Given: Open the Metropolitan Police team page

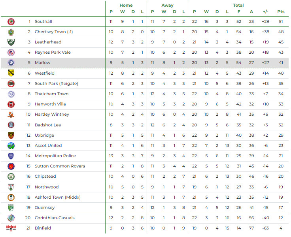Looking at the screenshot, I should [x=55, y=156].
